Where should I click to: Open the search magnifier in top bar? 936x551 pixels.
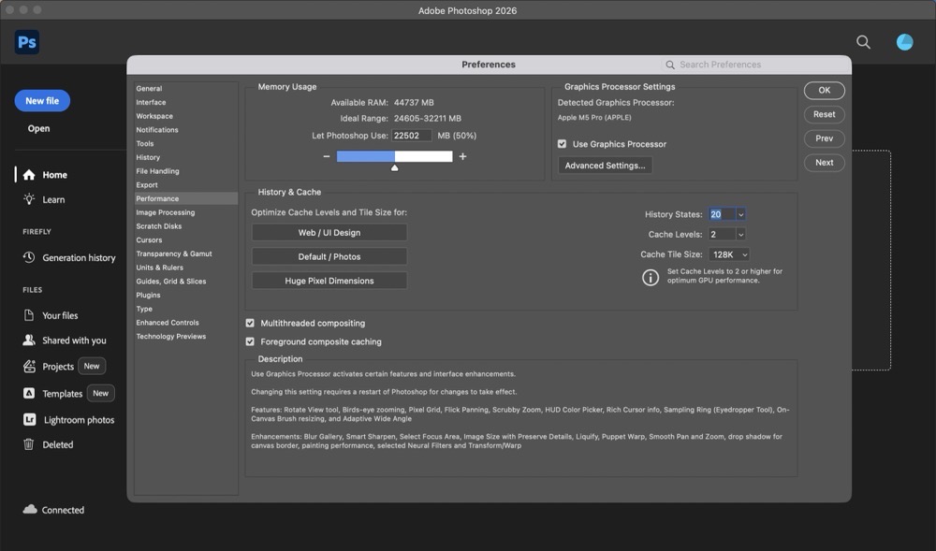tap(863, 42)
